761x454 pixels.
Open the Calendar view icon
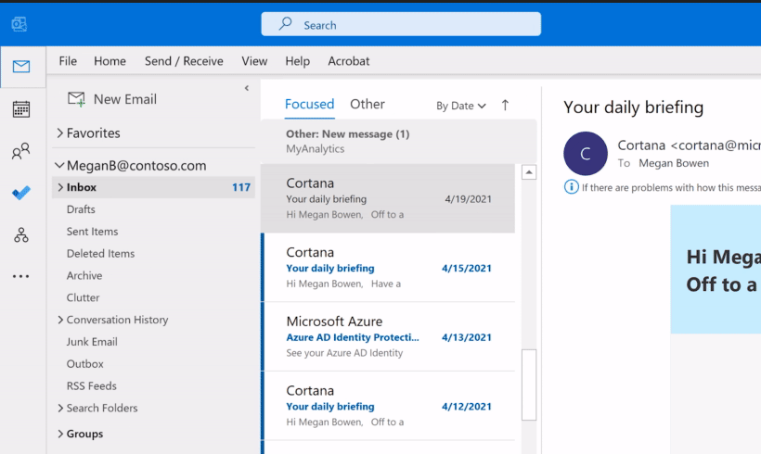point(20,109)
